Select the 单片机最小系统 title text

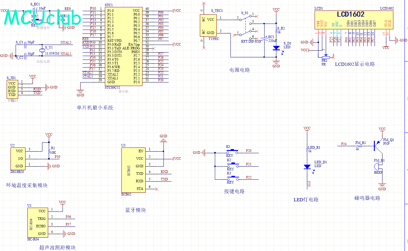pos(95,108)
